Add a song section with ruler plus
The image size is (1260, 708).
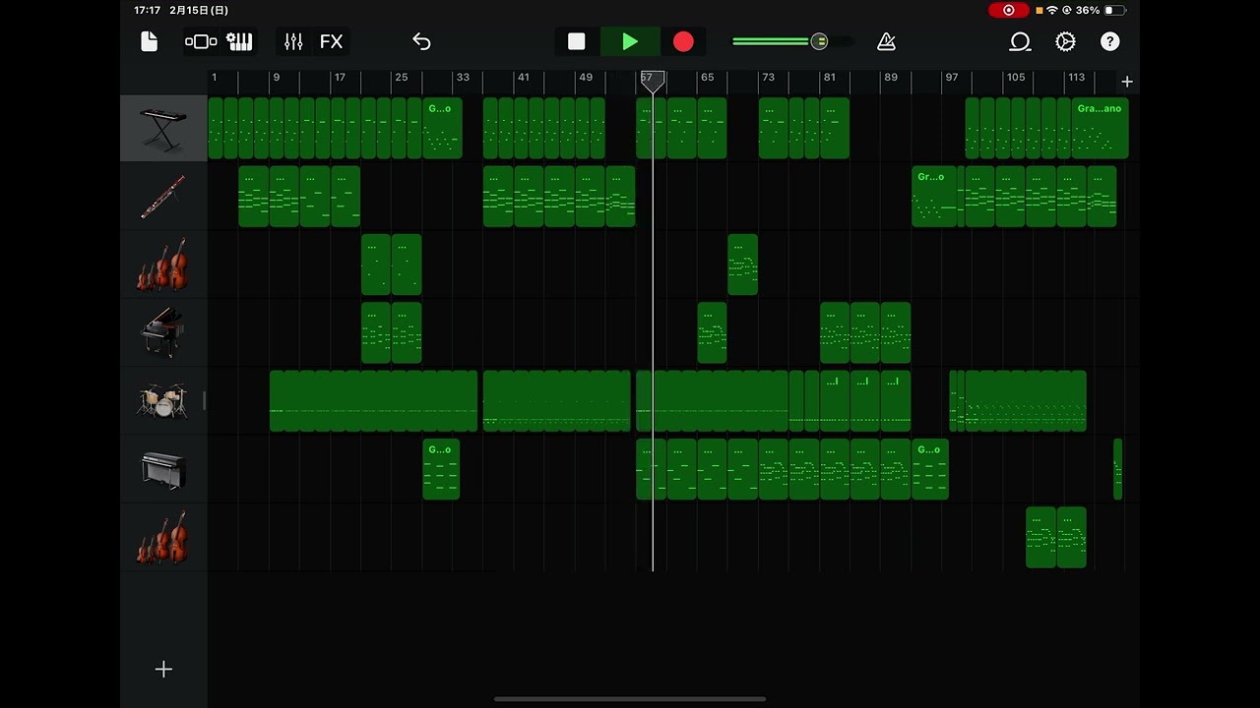[1127, 82]
